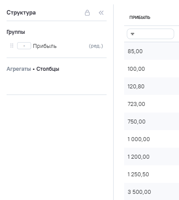Select the row with value 85,00
The image size is (179, 200).
(x=151, y=51)
